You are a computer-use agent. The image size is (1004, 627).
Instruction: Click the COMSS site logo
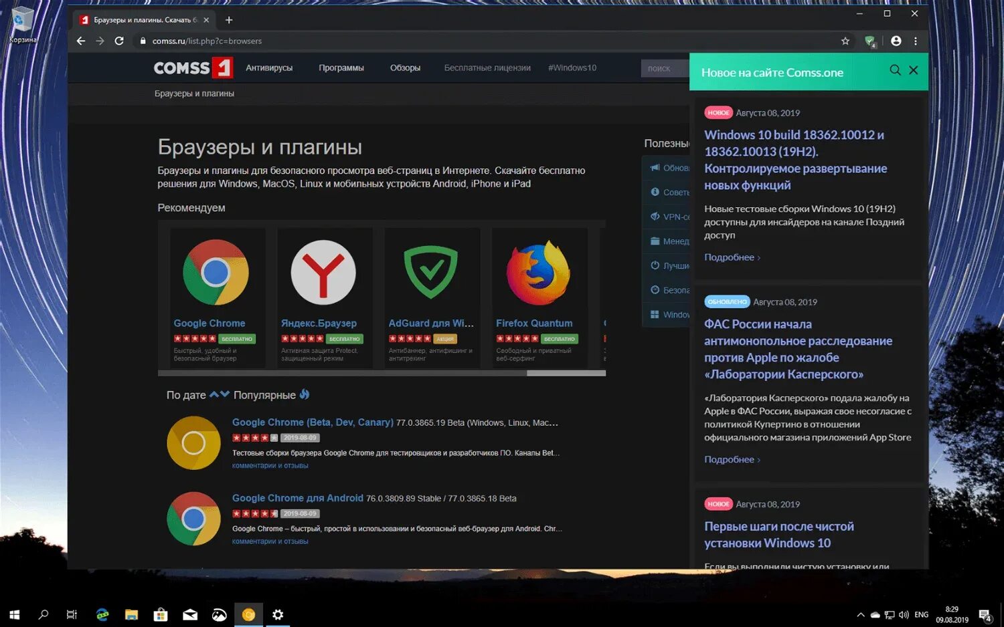pos(193,68)
